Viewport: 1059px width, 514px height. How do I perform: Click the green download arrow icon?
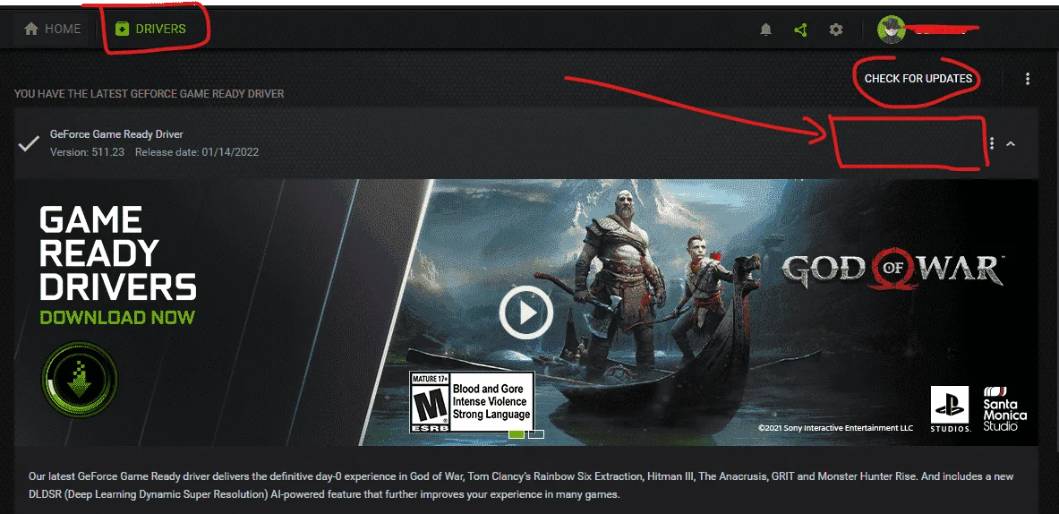(79, 380)
